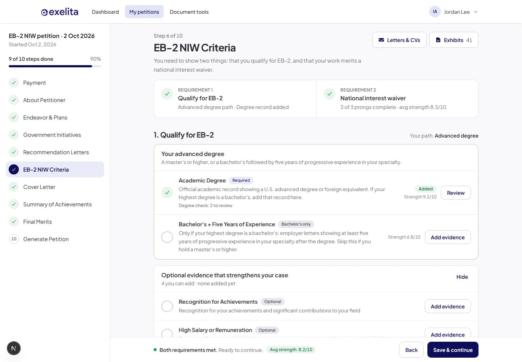Click the Summary of Achievements checkmark icon
The height and width of the screenshot is (362, 522).
[x=14, y=204]
